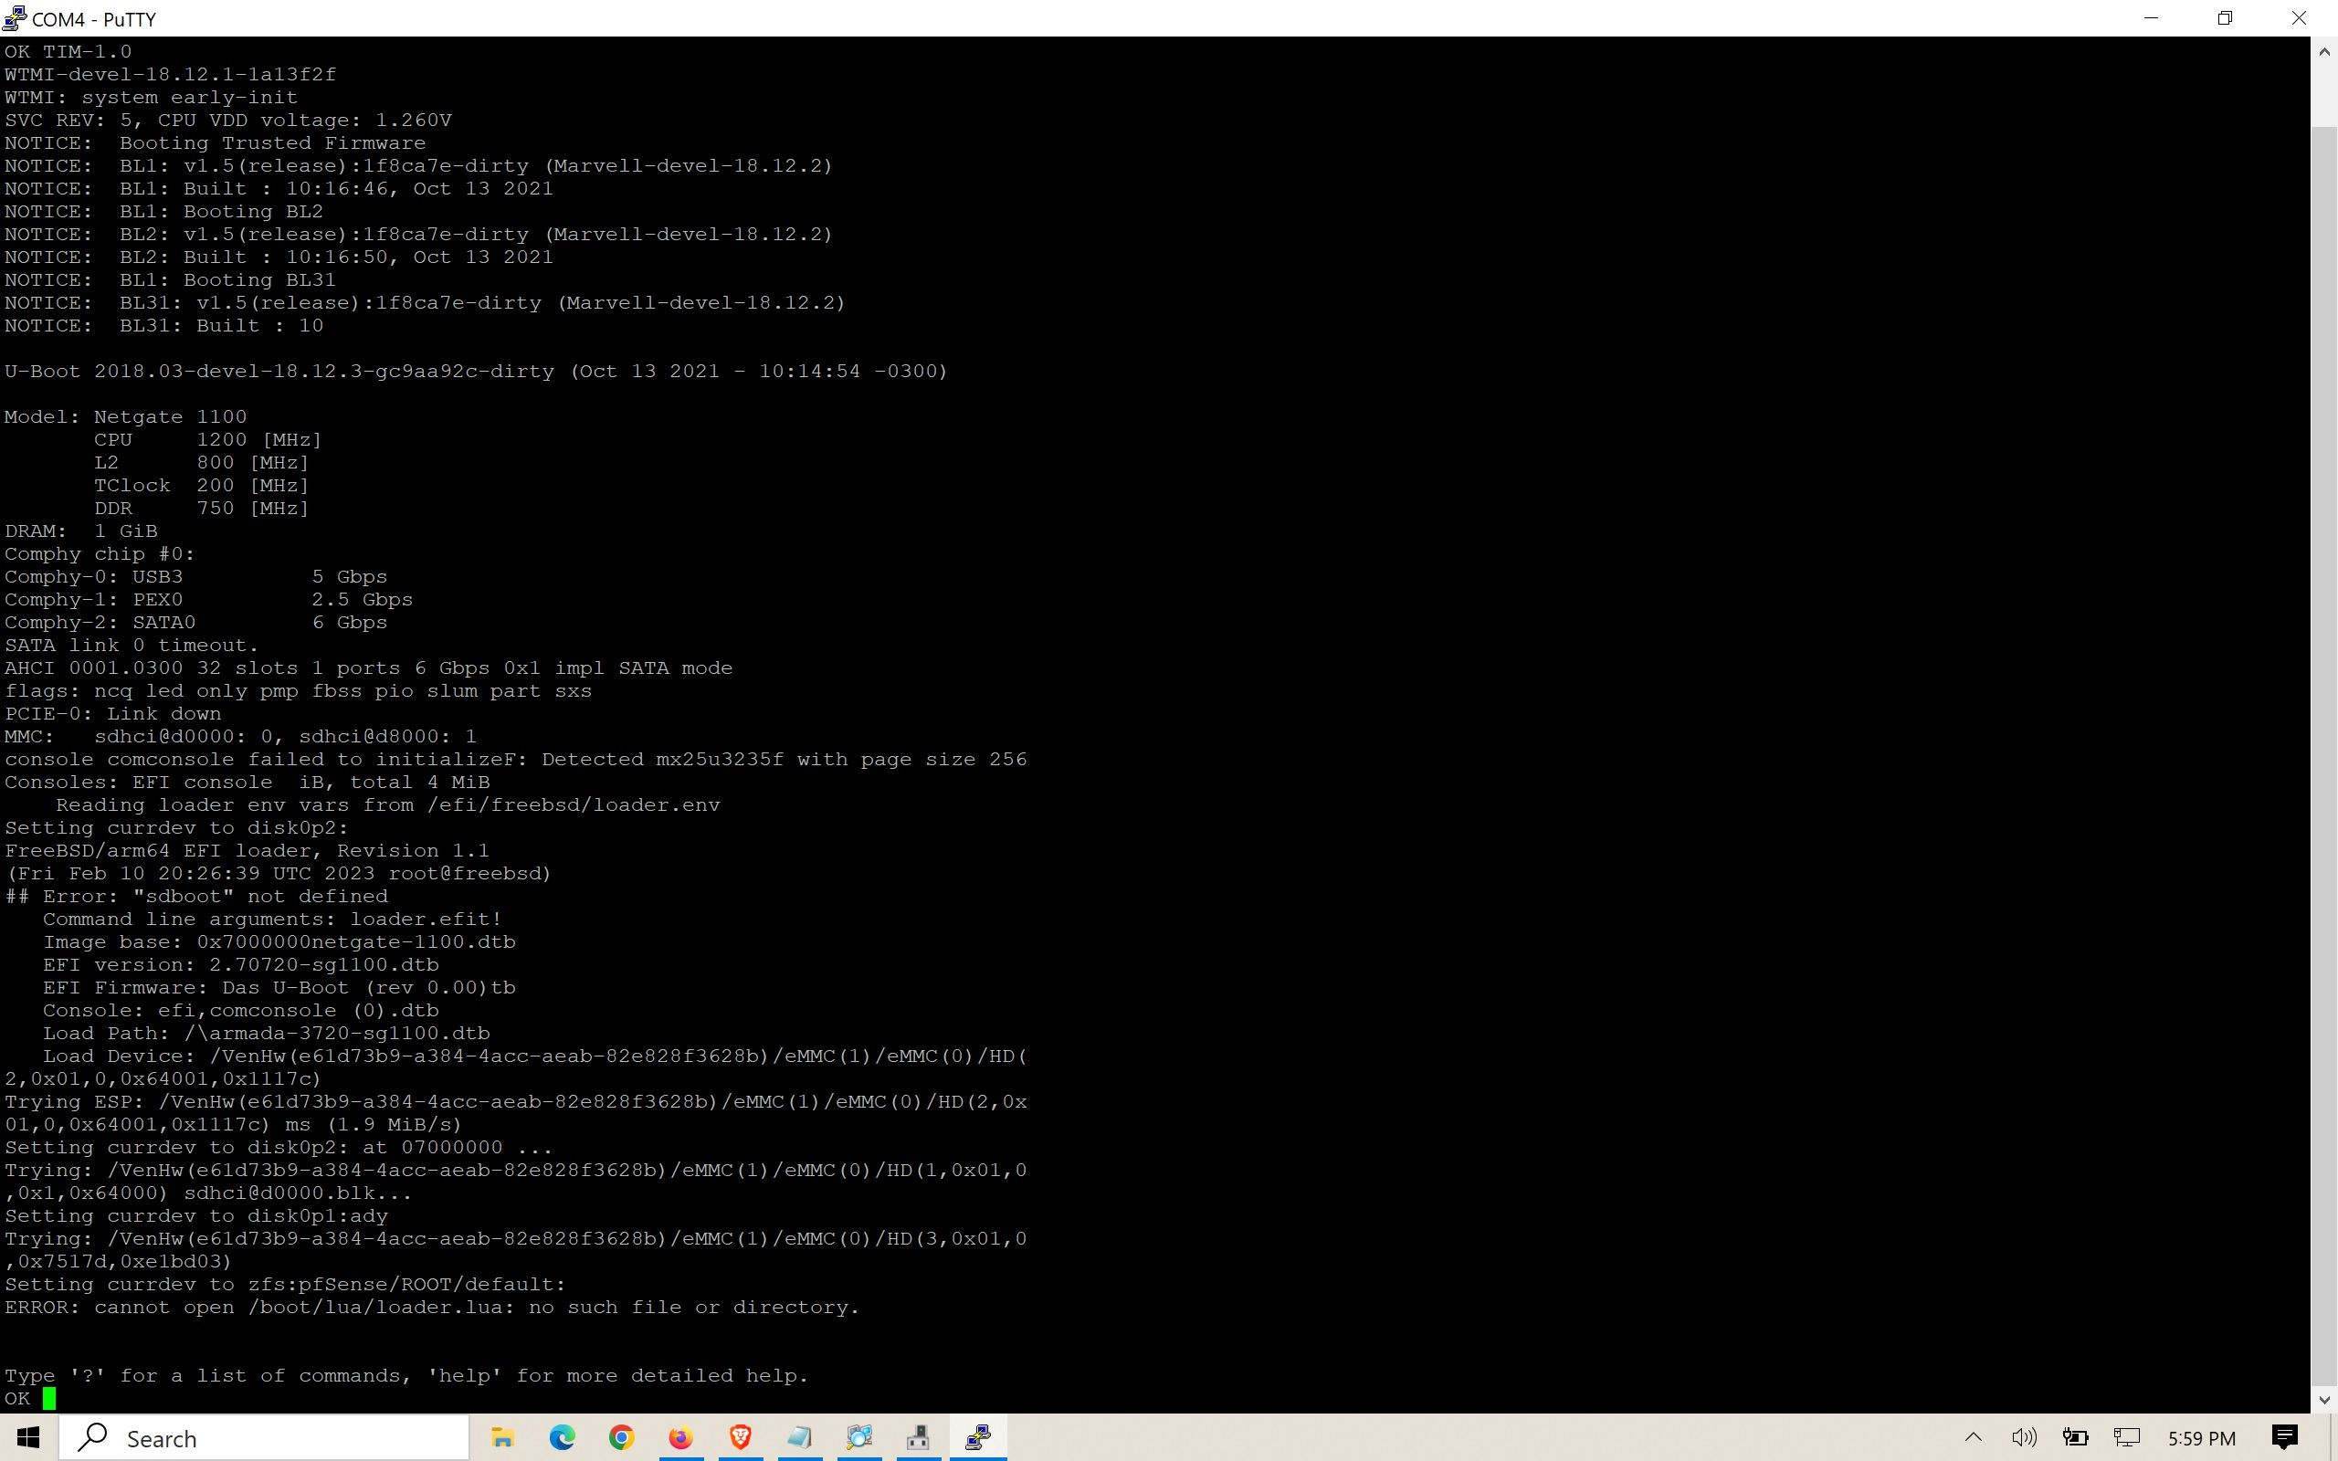Click the scrollbar down arrow

pos(2324,1399)
